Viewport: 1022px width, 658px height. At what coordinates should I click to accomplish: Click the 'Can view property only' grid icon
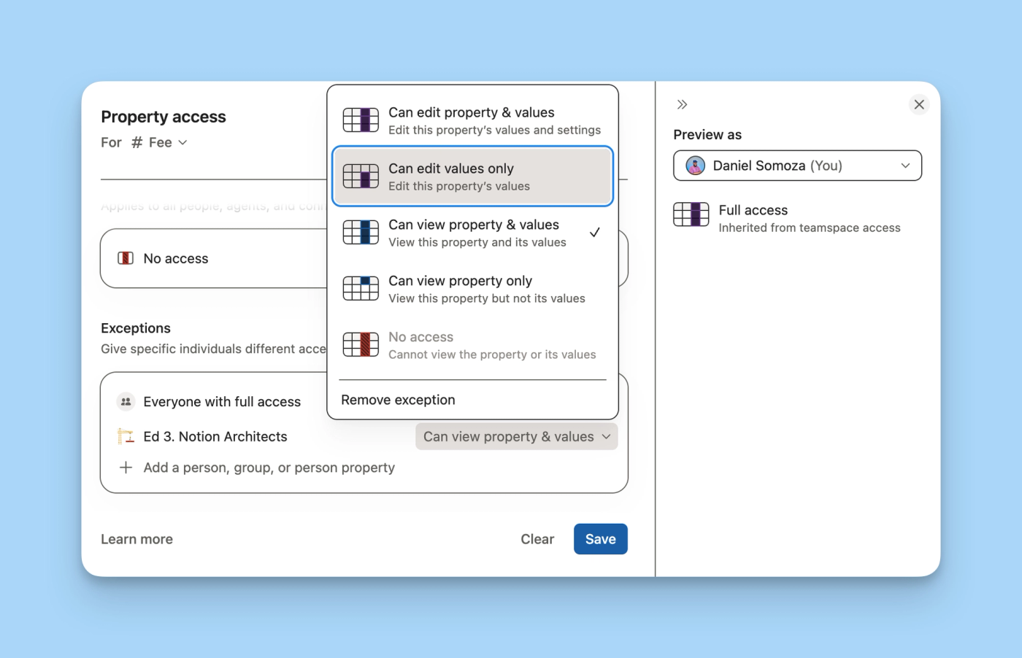(x=361, y=288)
